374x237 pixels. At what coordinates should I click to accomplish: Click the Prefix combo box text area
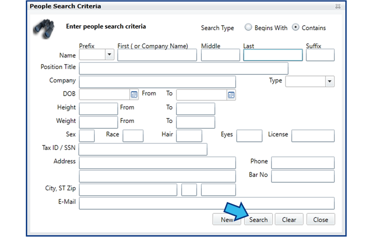pos(92,54)
